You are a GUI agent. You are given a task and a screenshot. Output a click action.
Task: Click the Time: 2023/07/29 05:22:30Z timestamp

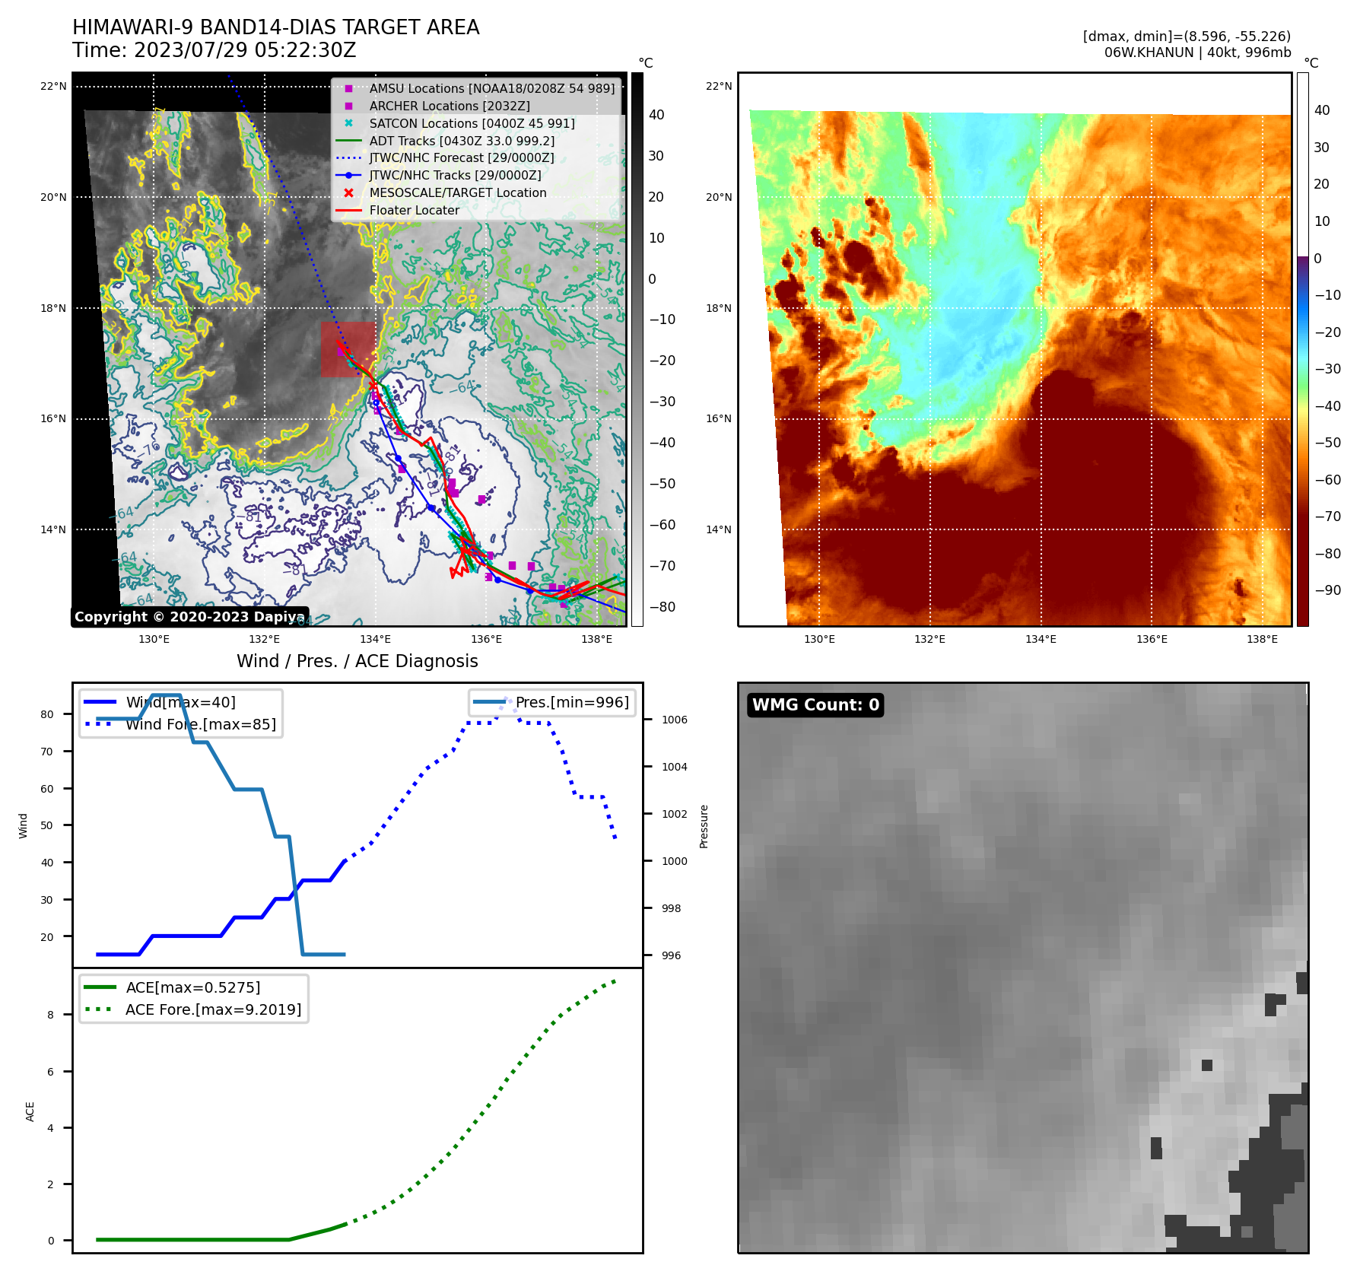point(214,50)
